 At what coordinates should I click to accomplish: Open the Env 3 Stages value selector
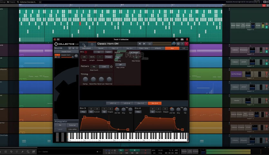(110, 109)
